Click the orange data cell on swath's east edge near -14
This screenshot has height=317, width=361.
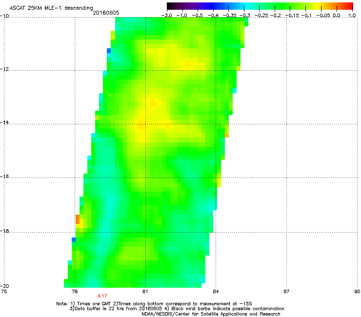pos(227,135)
